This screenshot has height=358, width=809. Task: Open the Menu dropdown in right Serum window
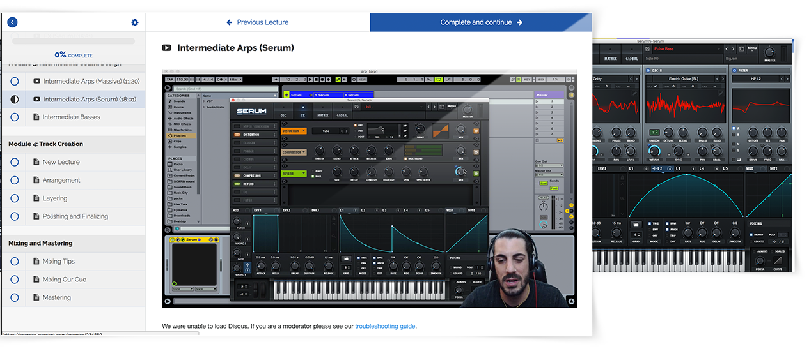tap(752, 48)
